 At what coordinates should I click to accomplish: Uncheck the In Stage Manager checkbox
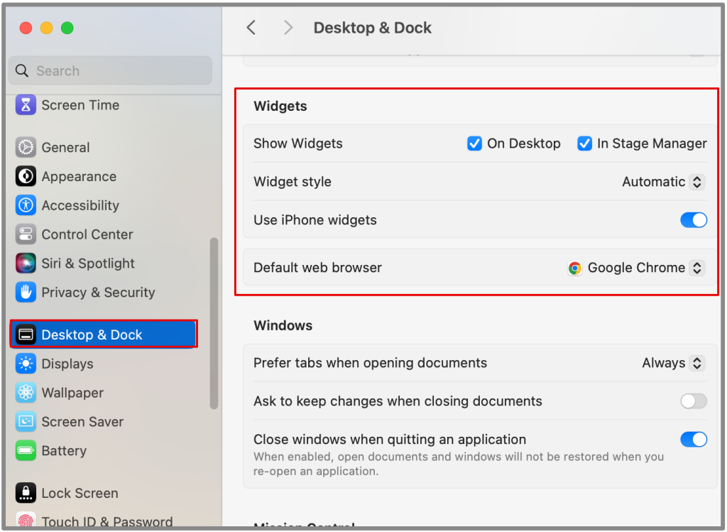pyautogui.click(x=584, y=143)
